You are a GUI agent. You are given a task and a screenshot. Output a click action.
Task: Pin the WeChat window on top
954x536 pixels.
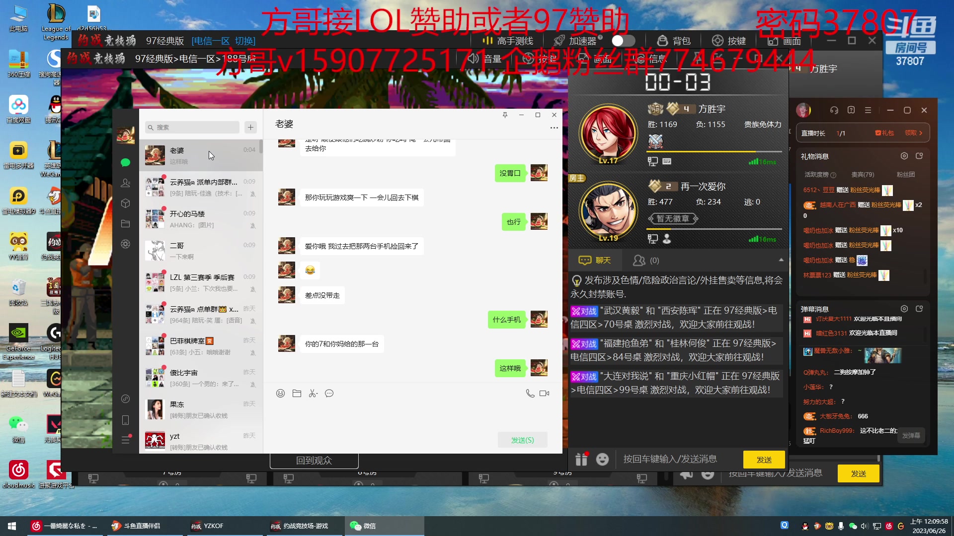[x=505, y=115]
